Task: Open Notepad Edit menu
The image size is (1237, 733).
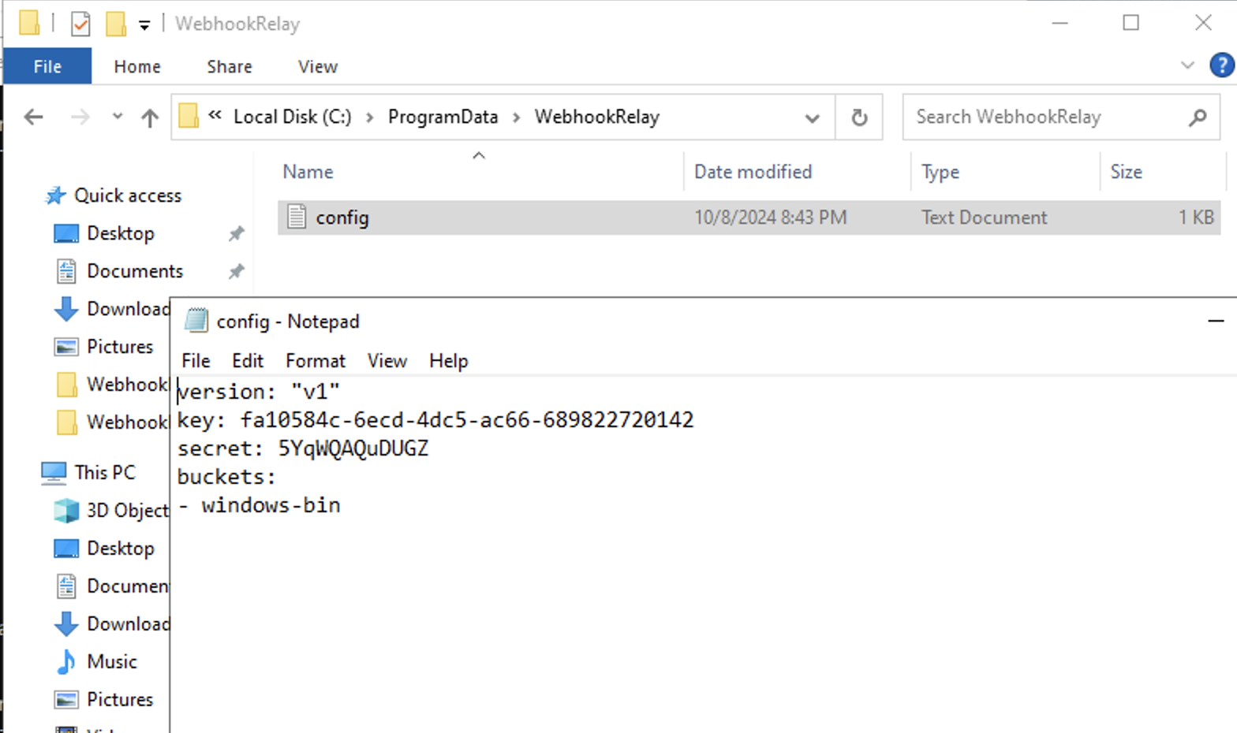Action: [248, 361]
